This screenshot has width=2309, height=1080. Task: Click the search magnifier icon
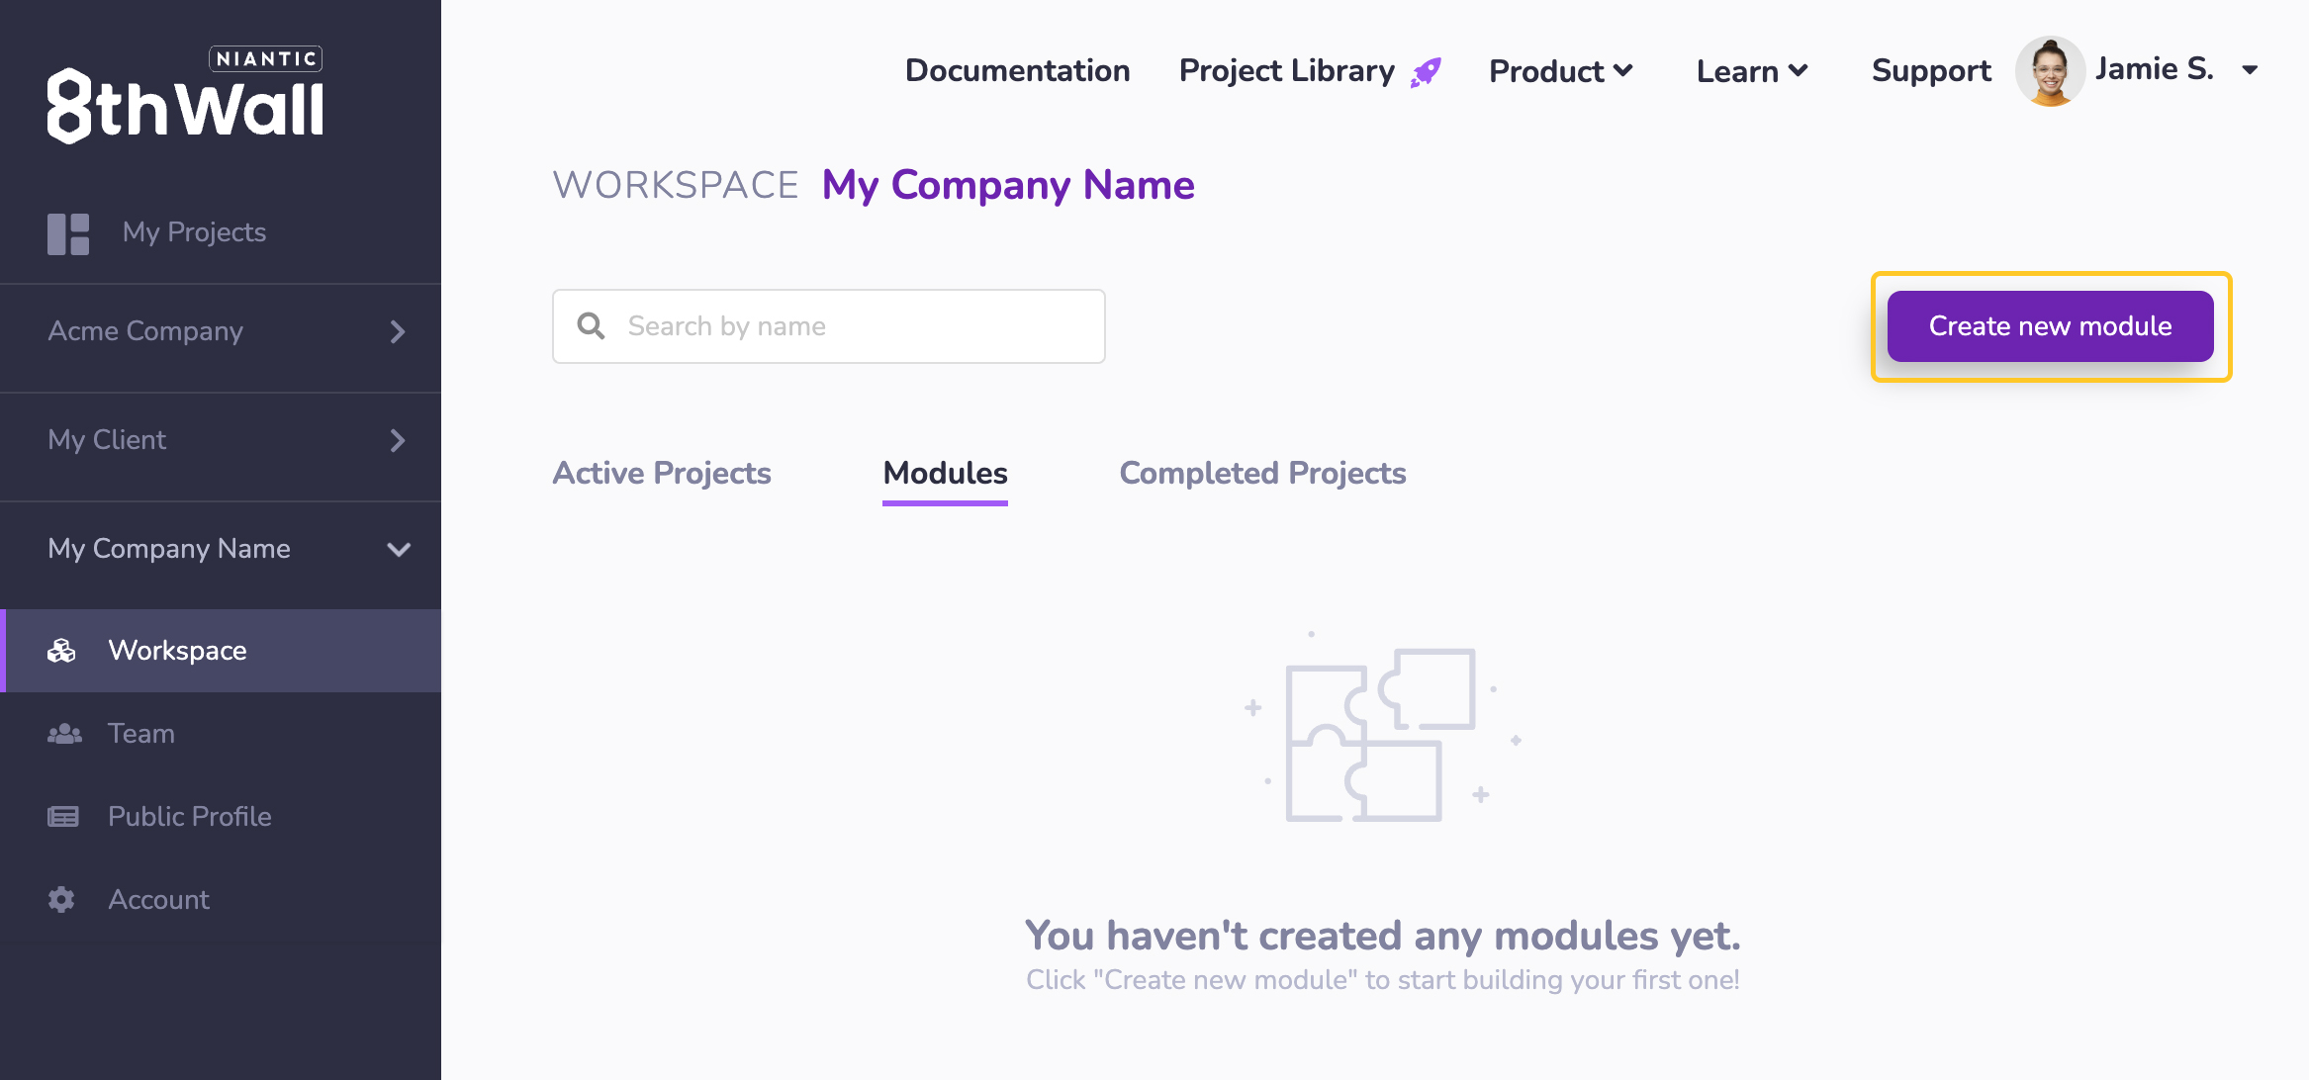pyautogui.click(x=591, y=326)
